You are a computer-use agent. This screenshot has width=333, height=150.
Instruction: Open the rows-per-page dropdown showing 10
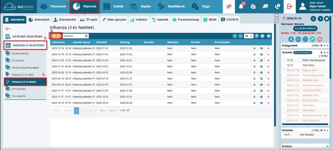click(248, 36)
